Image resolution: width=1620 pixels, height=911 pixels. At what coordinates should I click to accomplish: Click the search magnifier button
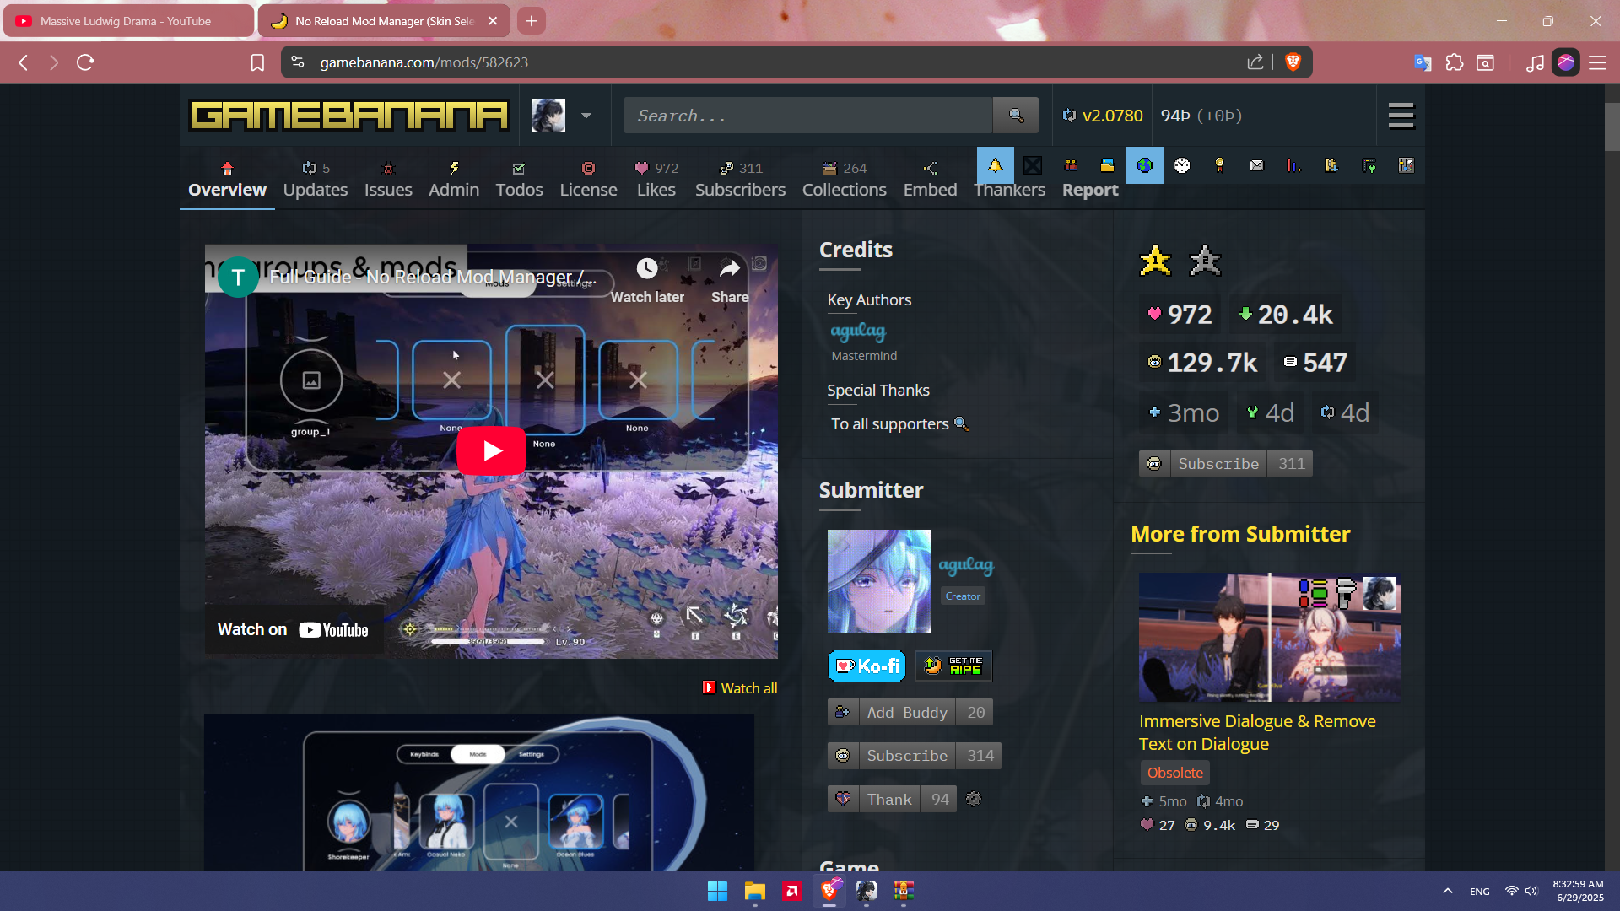(x=1016, y=116)
